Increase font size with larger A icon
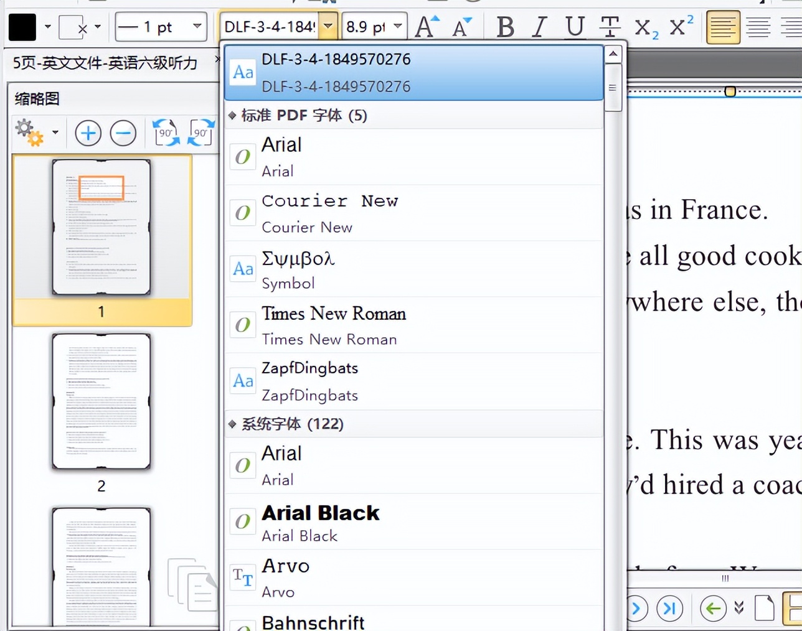This screenshot has height=631, width=802. (x=427, y=27)
